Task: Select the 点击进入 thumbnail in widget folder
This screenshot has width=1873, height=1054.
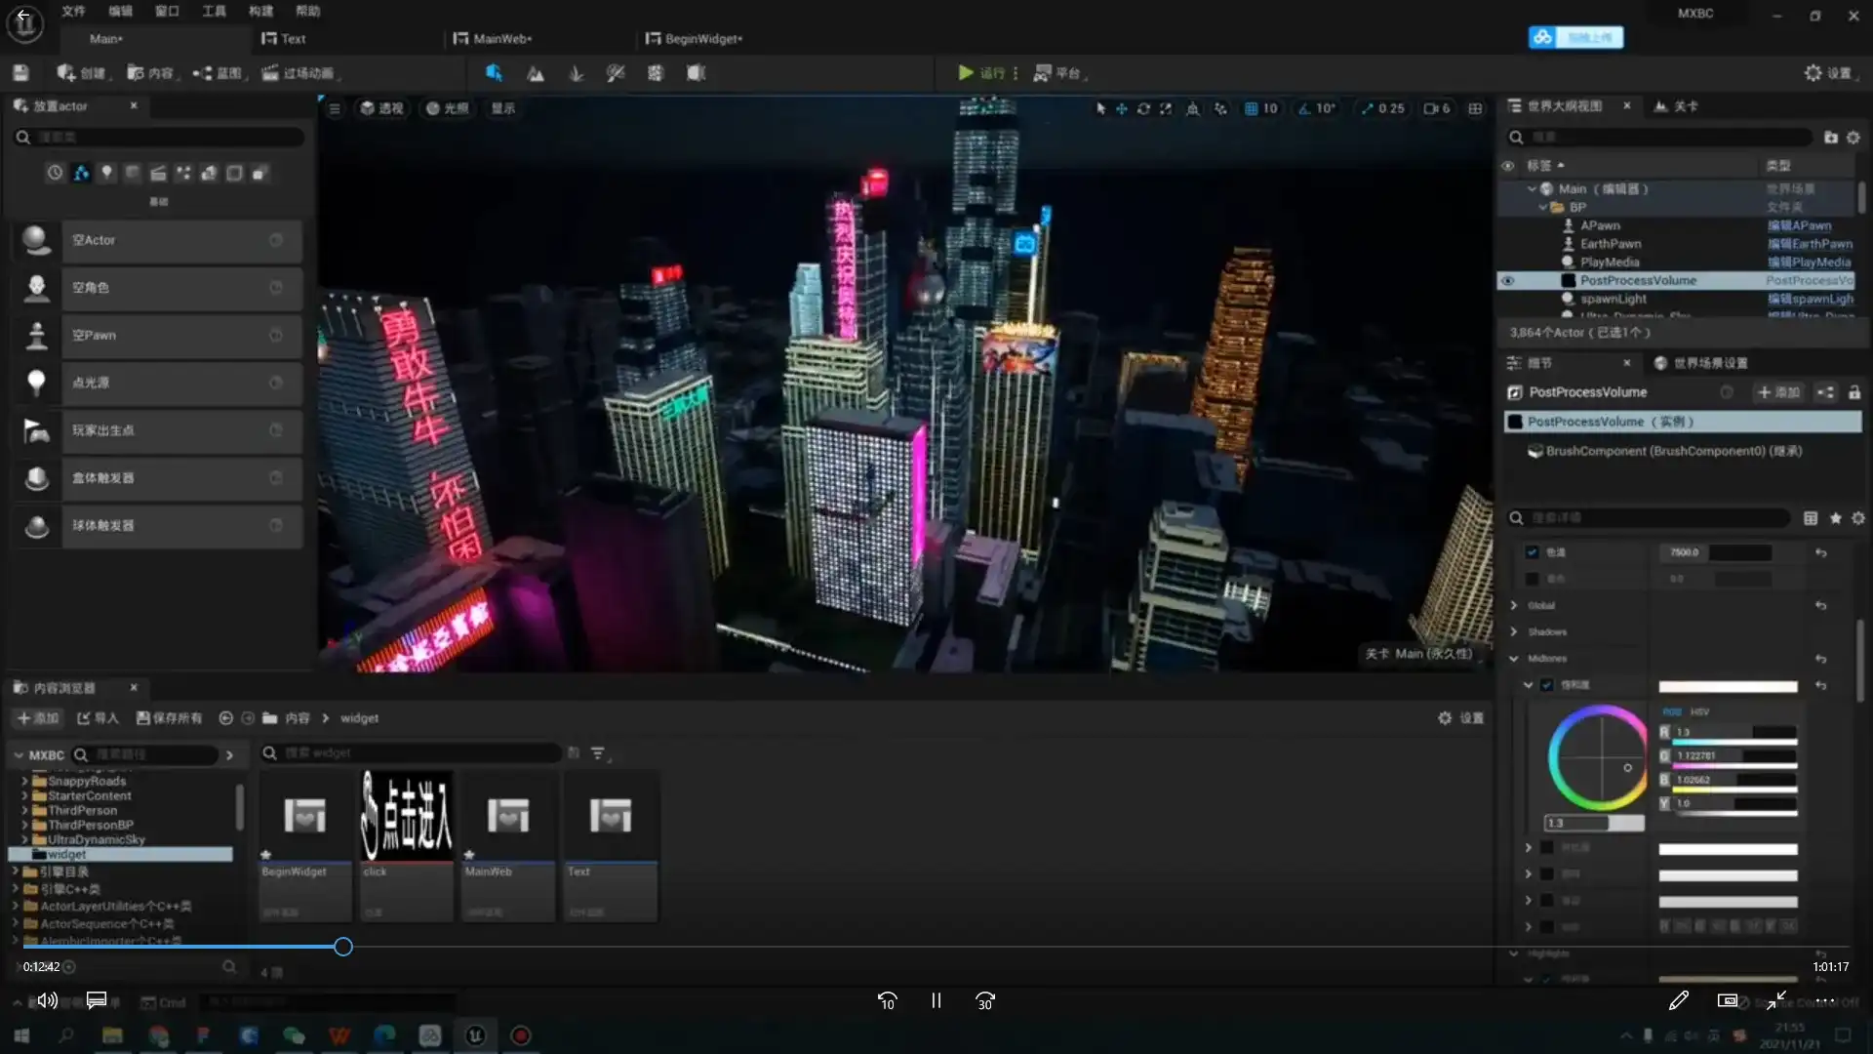Action: (x=406, y=815)
